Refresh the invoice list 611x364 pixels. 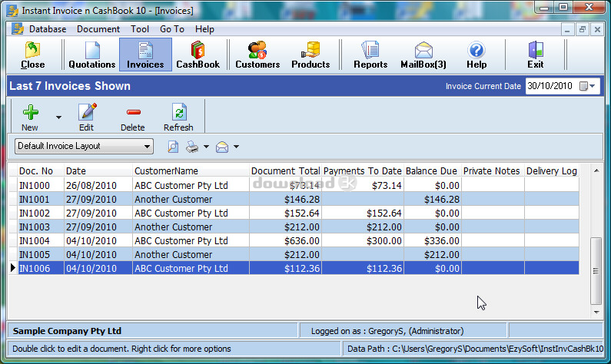[x=178, y=117]
